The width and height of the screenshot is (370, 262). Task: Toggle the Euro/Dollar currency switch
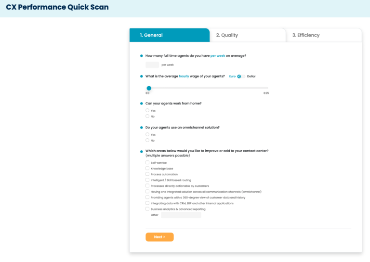point(241,76)
